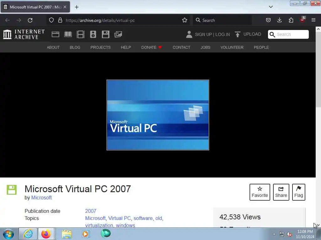321x240 pixels.
Task: Close the Microsoft Virtual PC 2007 tab
Action: (65, 7)
